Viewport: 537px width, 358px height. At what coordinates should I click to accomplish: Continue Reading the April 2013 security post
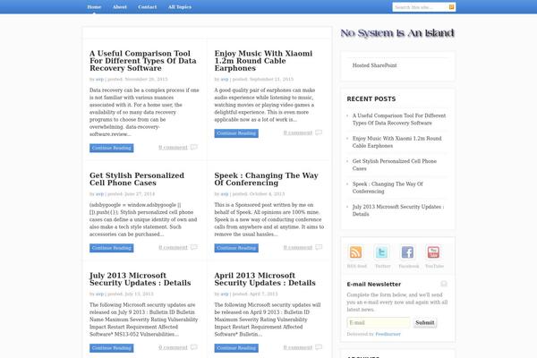[x=236, y=348]
